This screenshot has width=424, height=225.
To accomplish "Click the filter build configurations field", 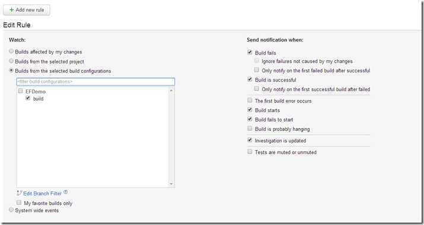I will (95, 82).
